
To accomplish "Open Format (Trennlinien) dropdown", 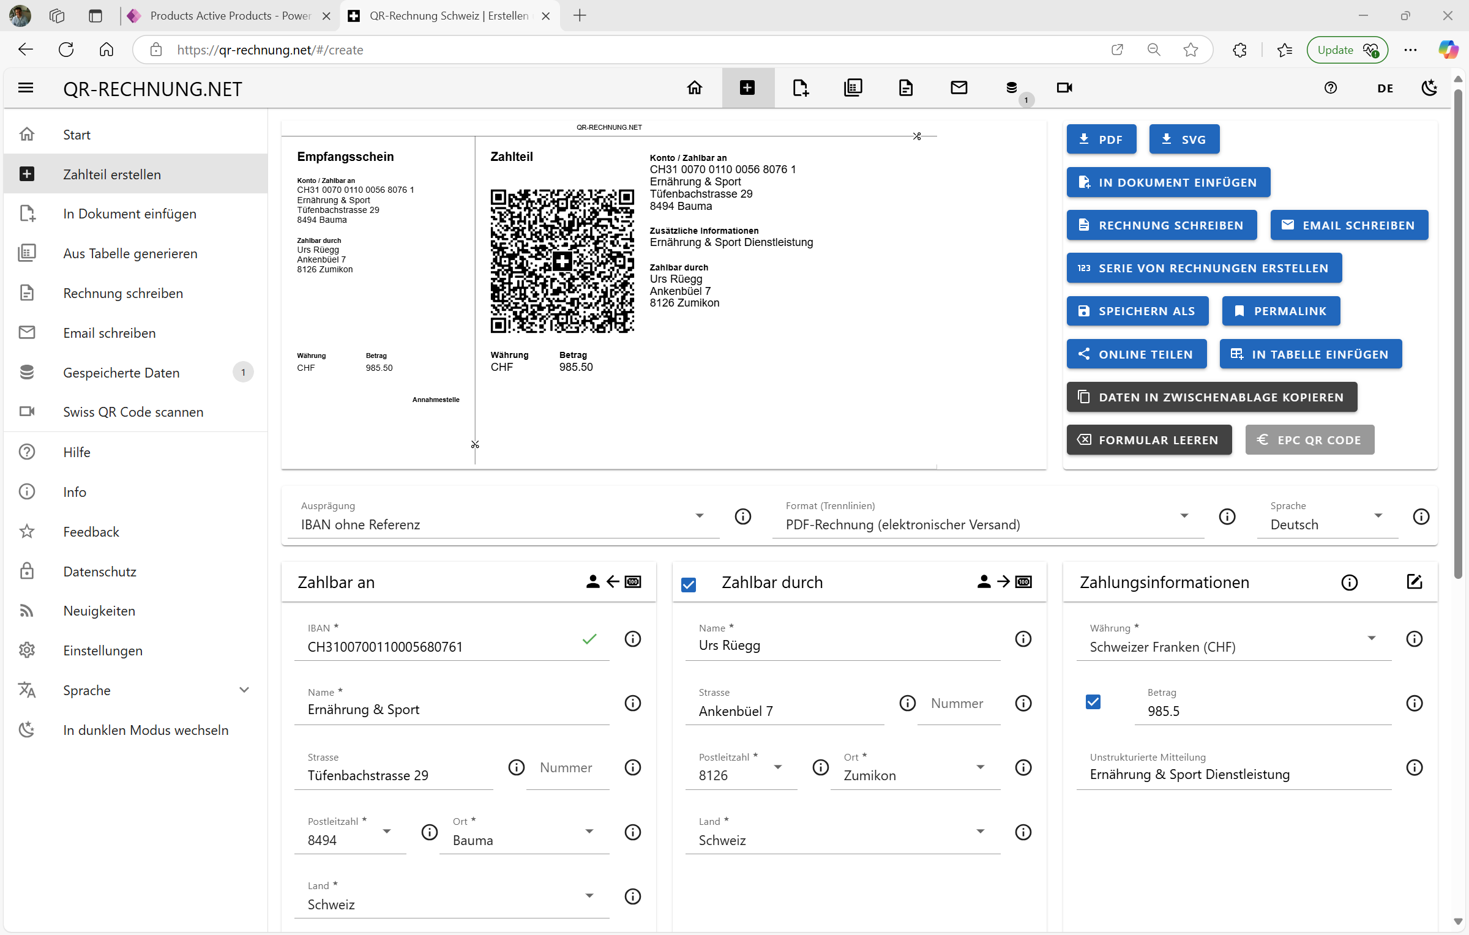I will coord(988,518).
